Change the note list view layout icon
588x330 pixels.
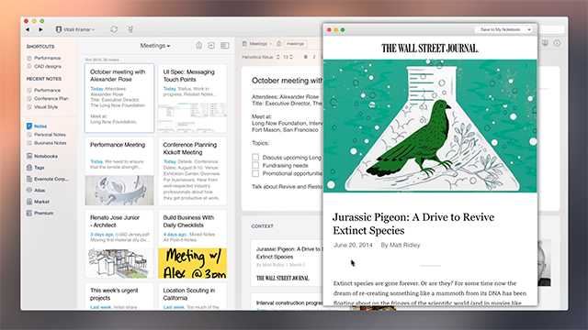(x=224, y=45)
